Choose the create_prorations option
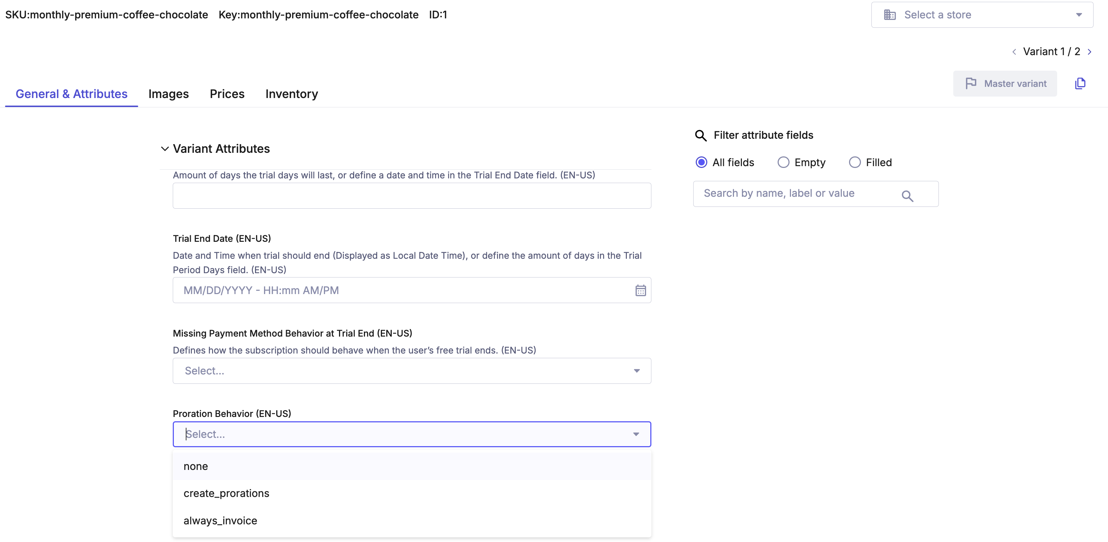 412,493
